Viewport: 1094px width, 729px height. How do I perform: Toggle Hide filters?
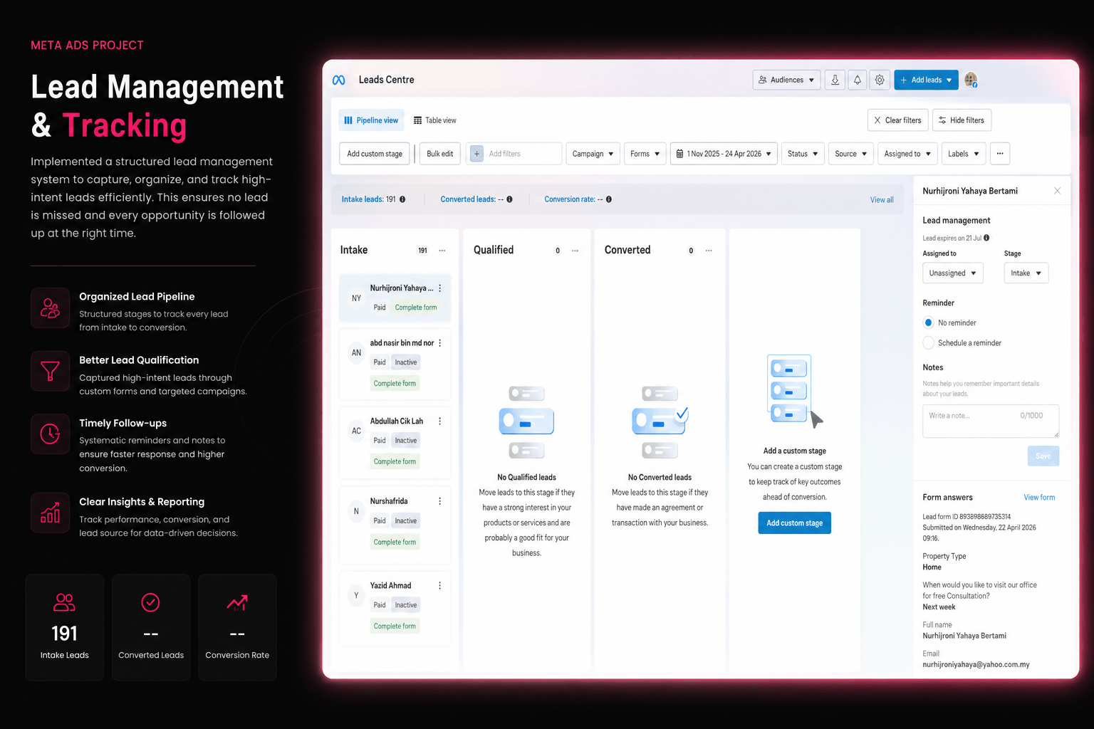(962, 120)
